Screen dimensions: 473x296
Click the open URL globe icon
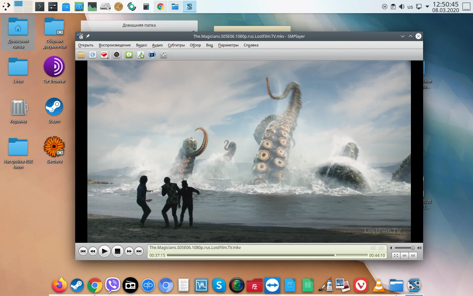click(x=93, y=55)
